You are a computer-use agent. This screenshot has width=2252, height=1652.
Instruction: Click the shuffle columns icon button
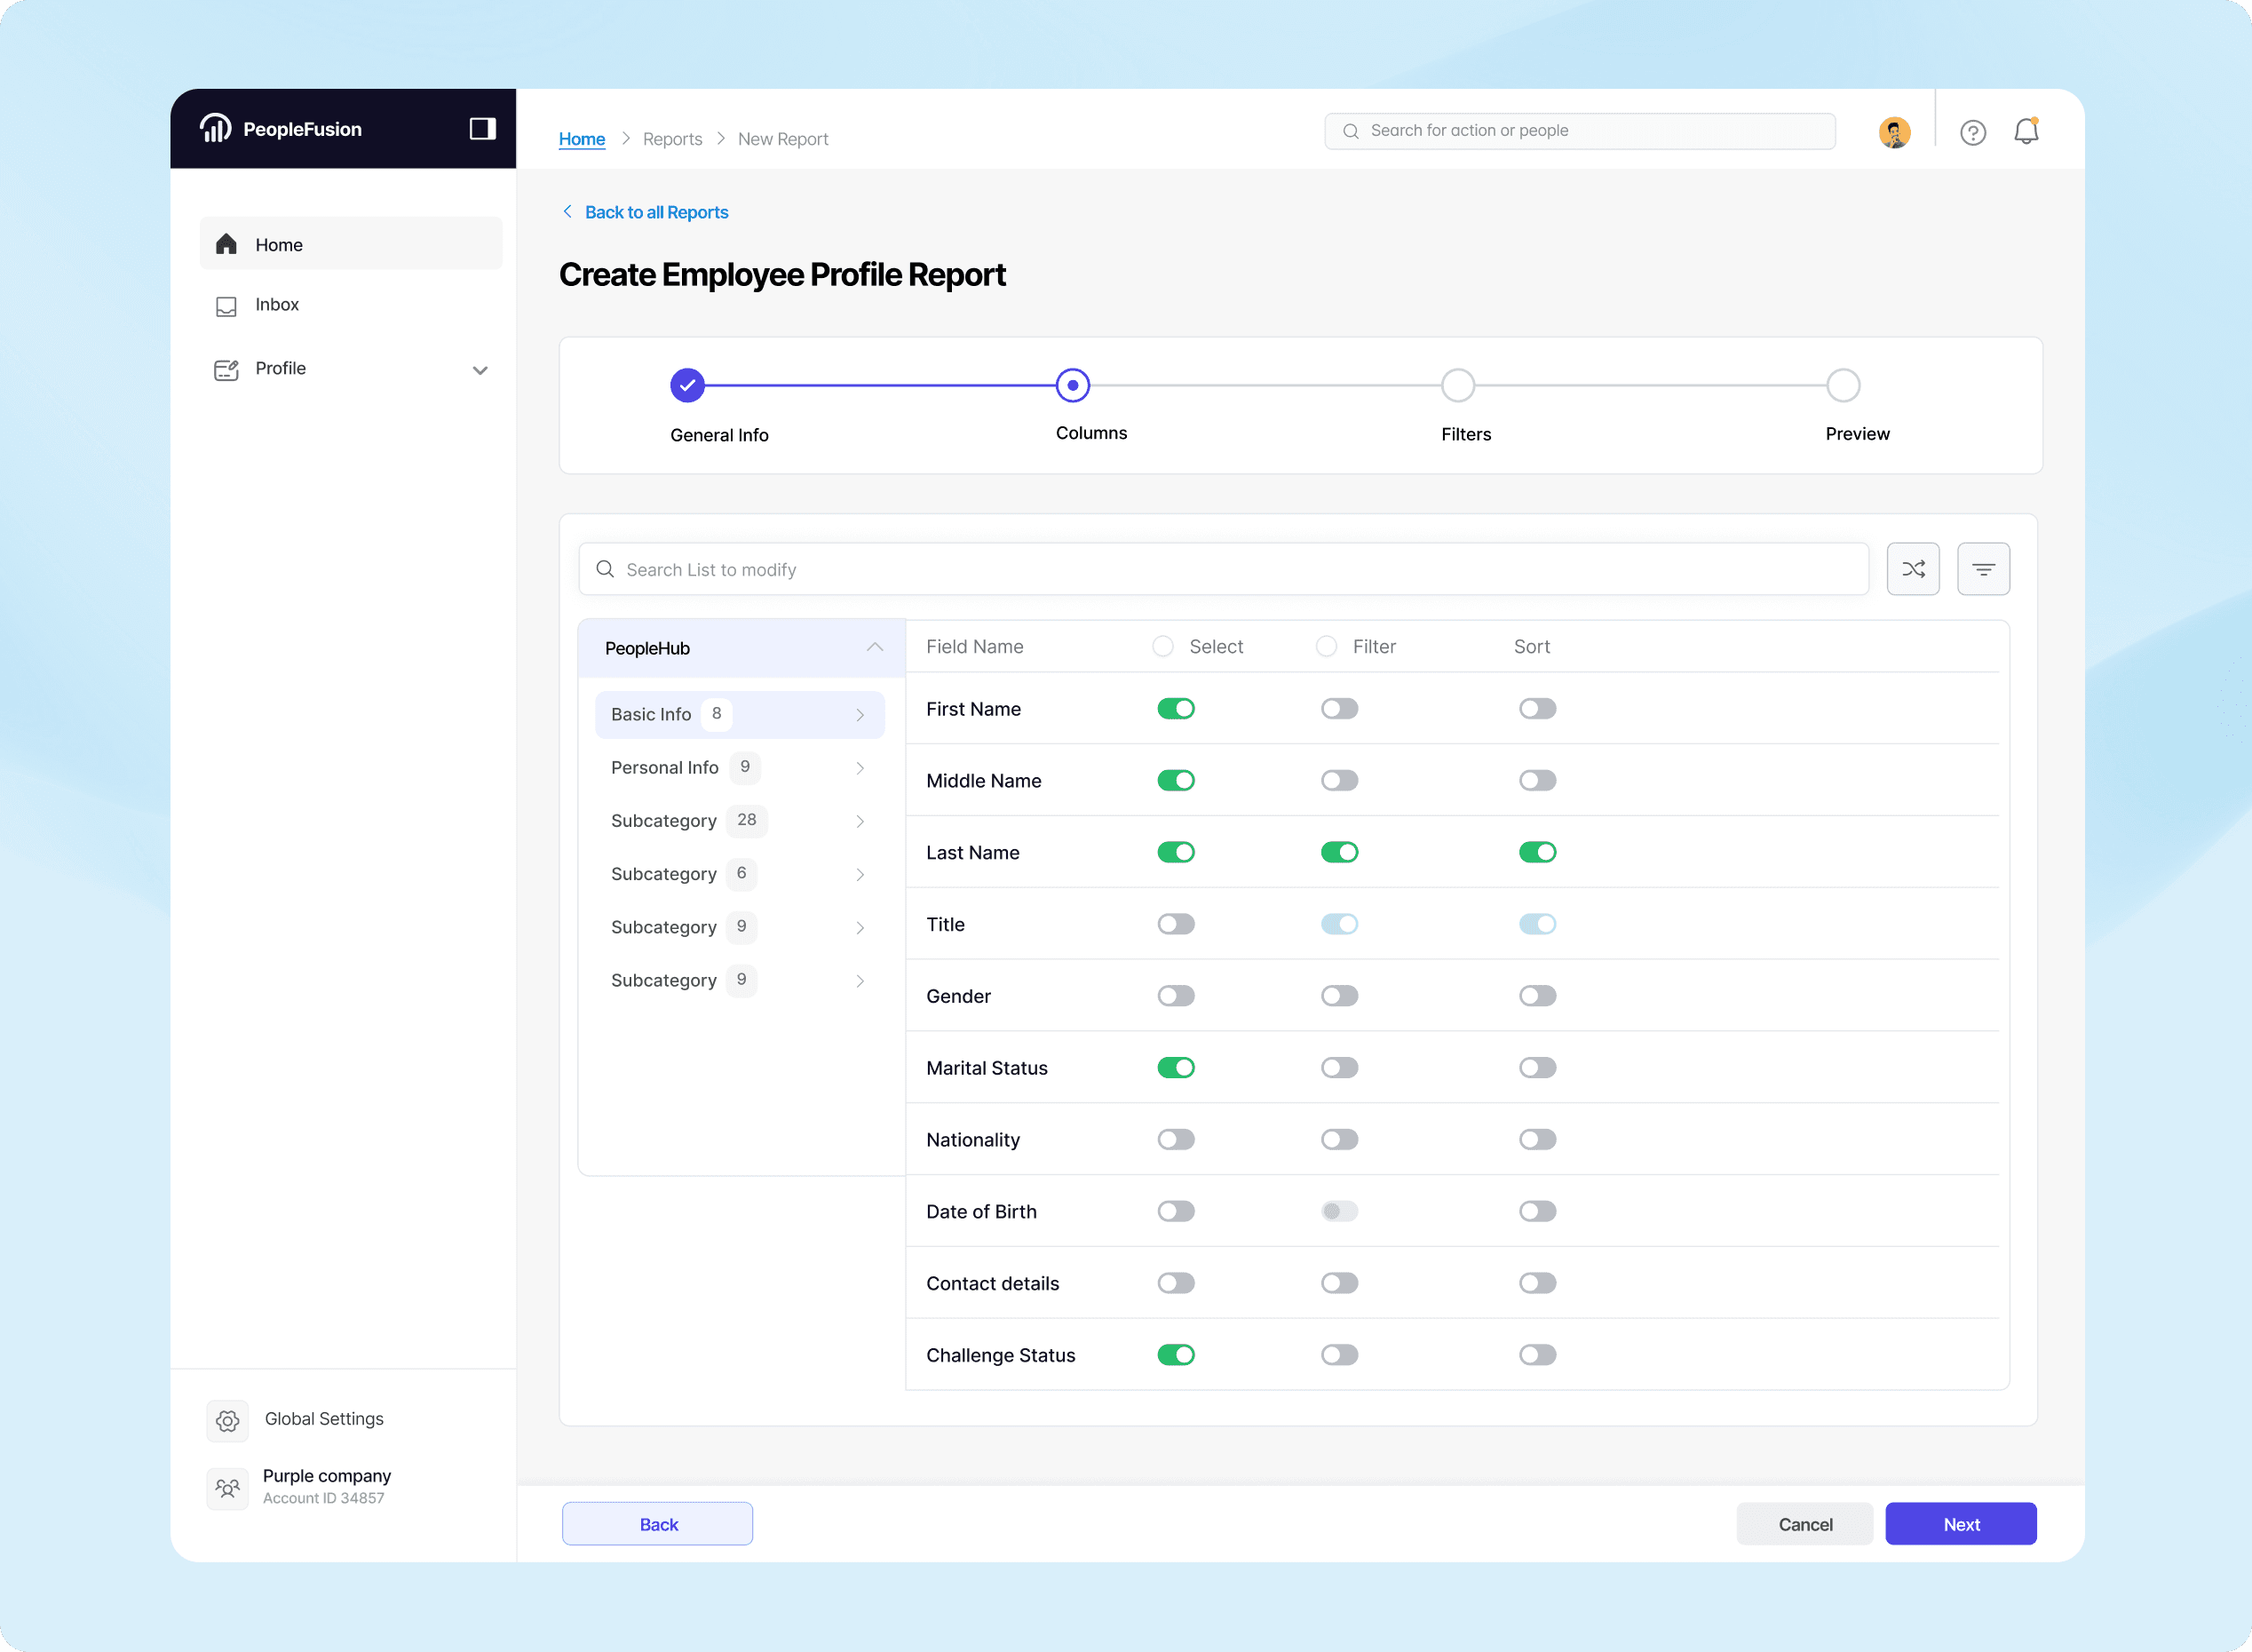pos(1912,569)
